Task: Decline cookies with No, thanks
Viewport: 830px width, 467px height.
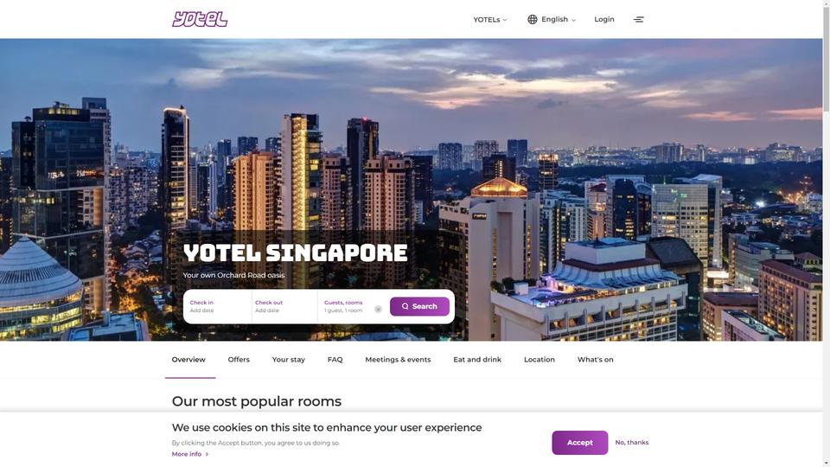Action: click(631, 442)
